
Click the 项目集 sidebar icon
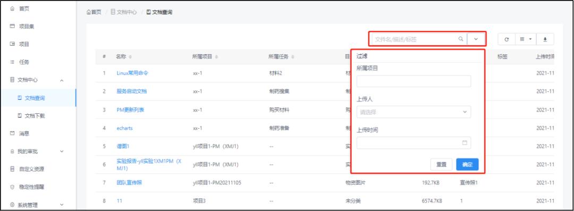(x=12, y=26)
